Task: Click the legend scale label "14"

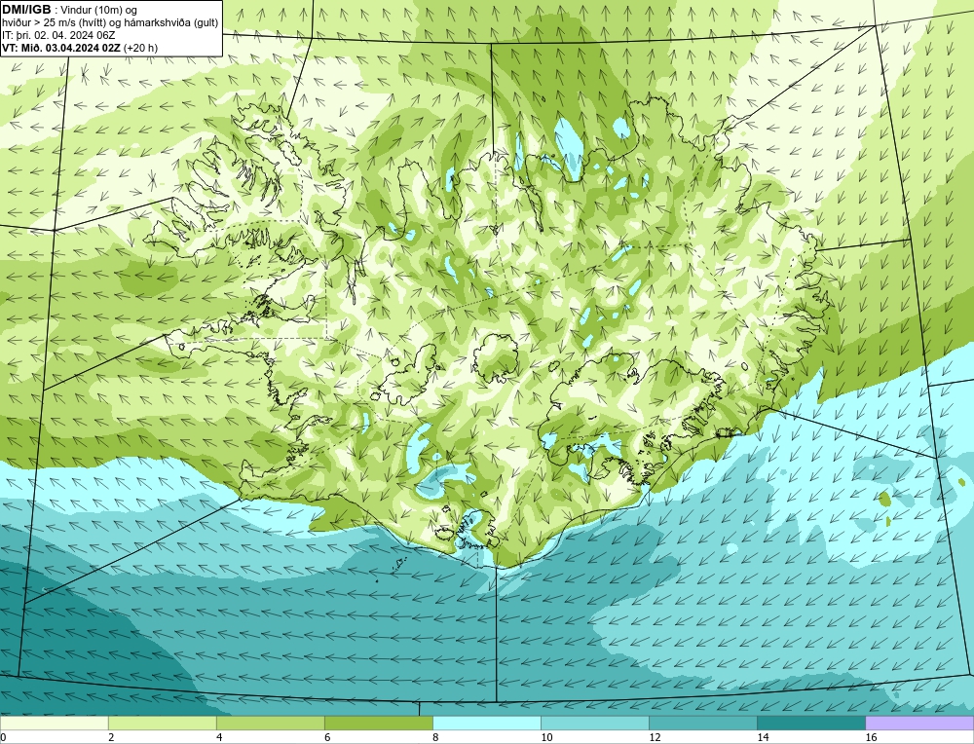Action: (x=763, y=737)
